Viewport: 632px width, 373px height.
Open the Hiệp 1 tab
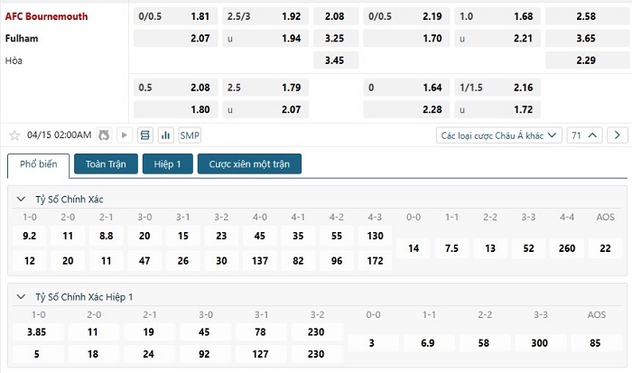point(167,164)
